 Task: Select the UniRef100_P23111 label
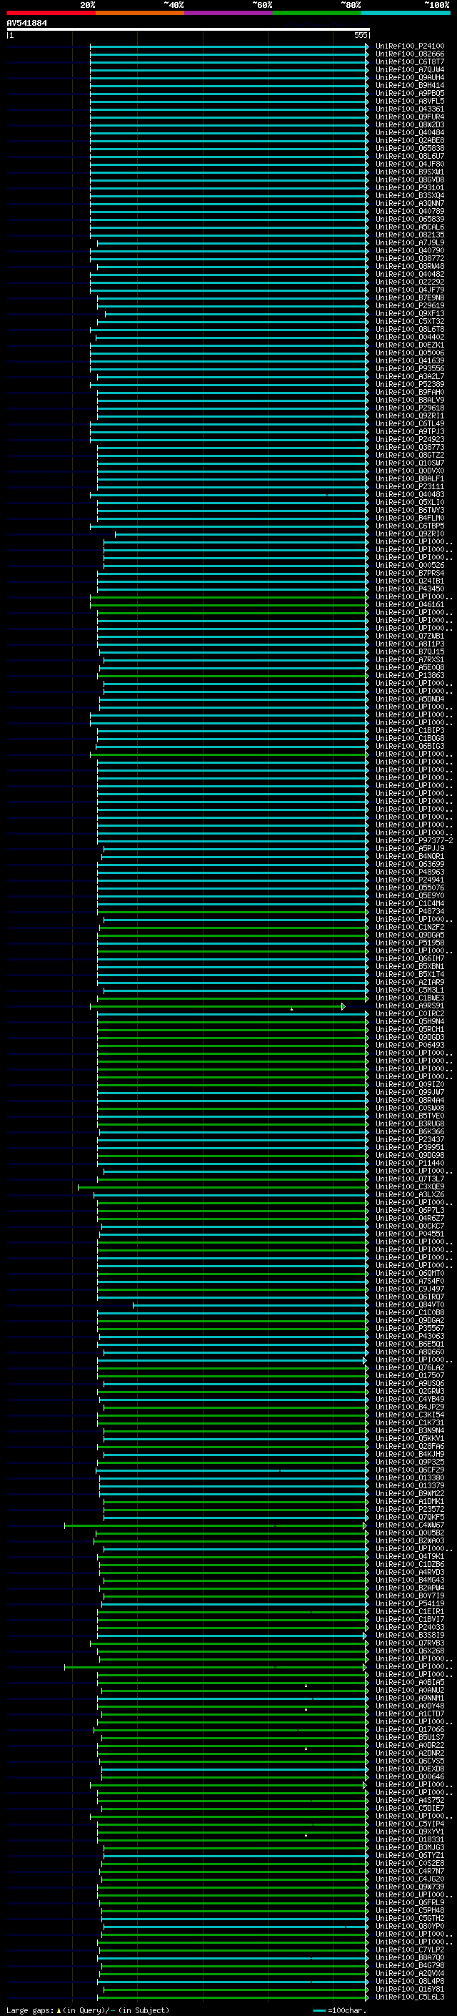[x=410, y=487]
